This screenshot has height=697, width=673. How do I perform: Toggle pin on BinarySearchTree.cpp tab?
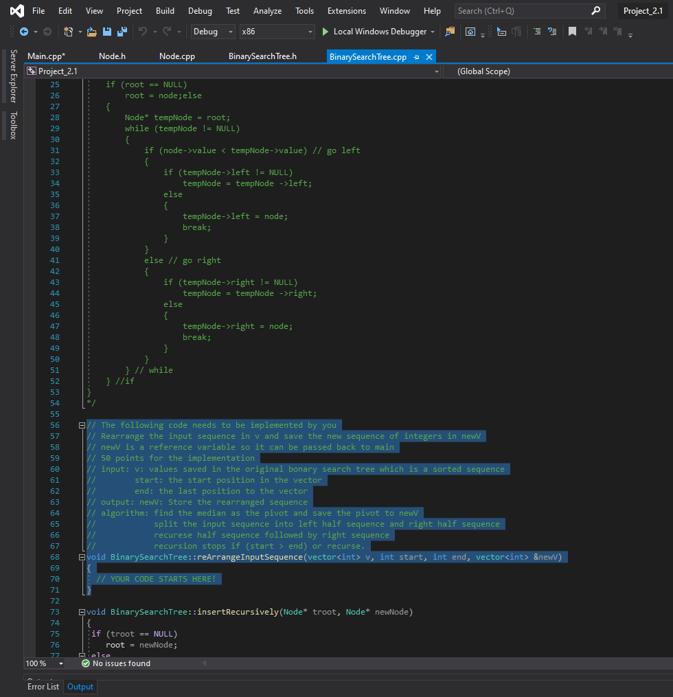(x=417, y=57)
